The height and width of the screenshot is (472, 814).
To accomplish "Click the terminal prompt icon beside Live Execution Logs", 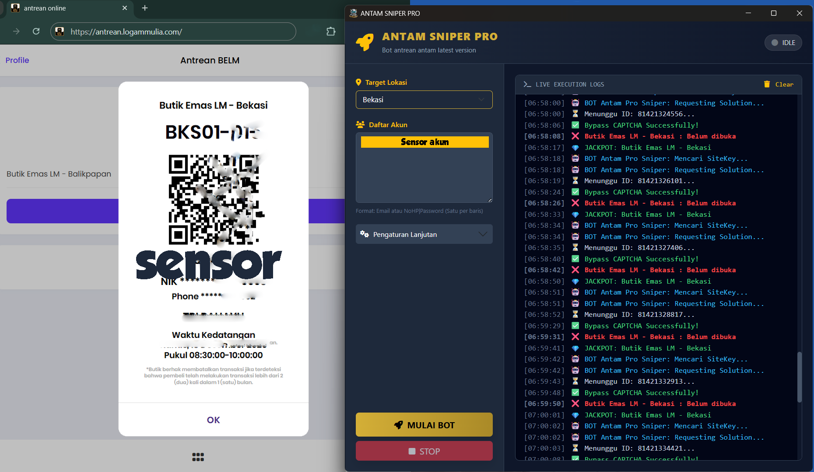I will (x=527, y=84).
